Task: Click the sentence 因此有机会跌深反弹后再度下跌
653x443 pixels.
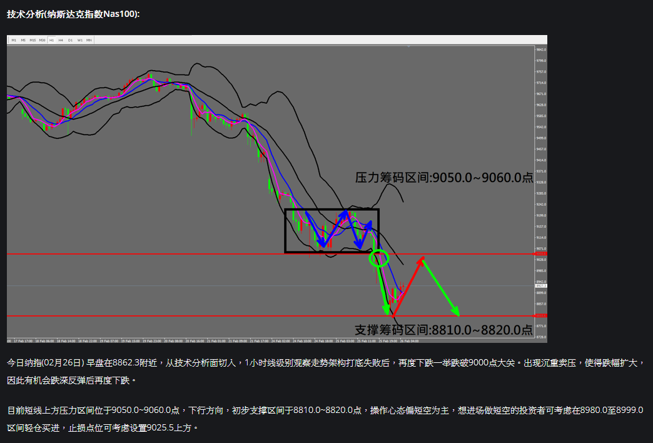Action: (x=72, y=380)
